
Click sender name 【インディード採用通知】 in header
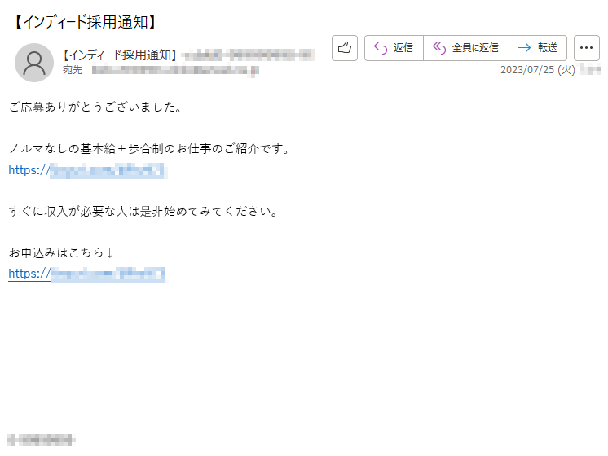click(120, 55)
